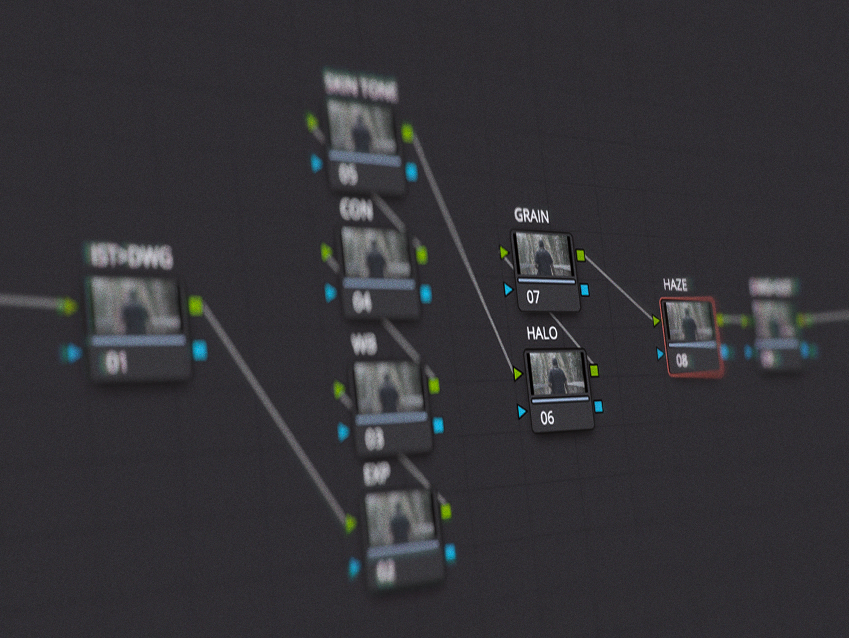Select the WB node 03 thumbnail
The image size is (849, 638).
[389, 386]
